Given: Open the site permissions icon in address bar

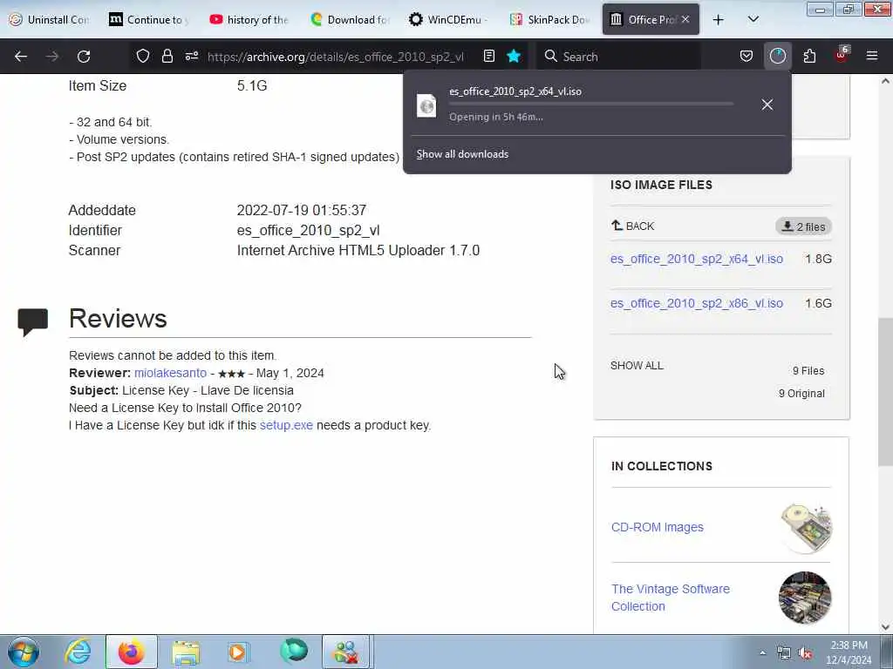Looking at the screenshot, I should point(192,56).
